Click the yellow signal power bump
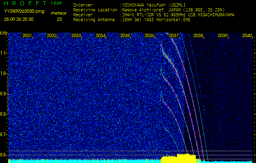 [x=179, y=158]
